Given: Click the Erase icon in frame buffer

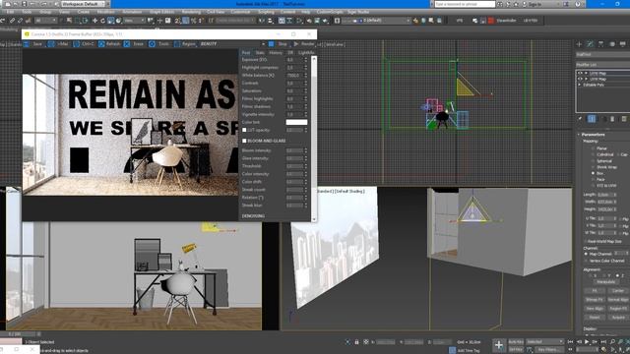Looking at the screenshot, I should pos(127,44).
